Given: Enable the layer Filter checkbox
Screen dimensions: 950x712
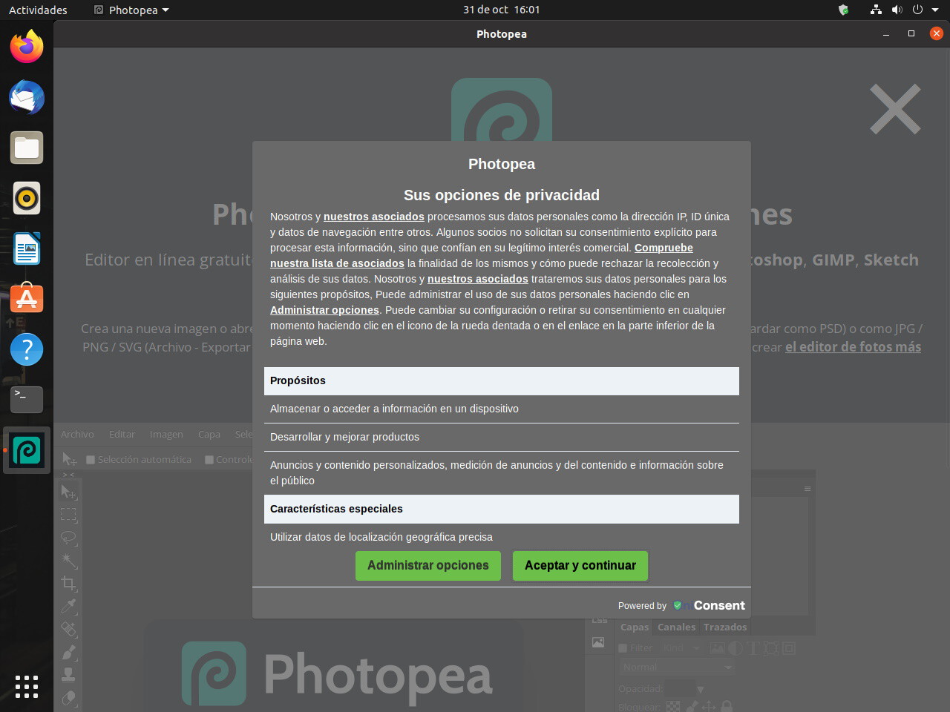Looking at the screenshot, I should tap(623, 648).
